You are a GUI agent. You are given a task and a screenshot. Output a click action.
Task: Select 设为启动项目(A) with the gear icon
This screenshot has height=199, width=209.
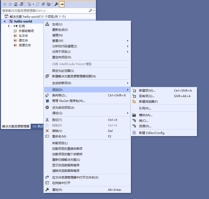pos(63,107)
